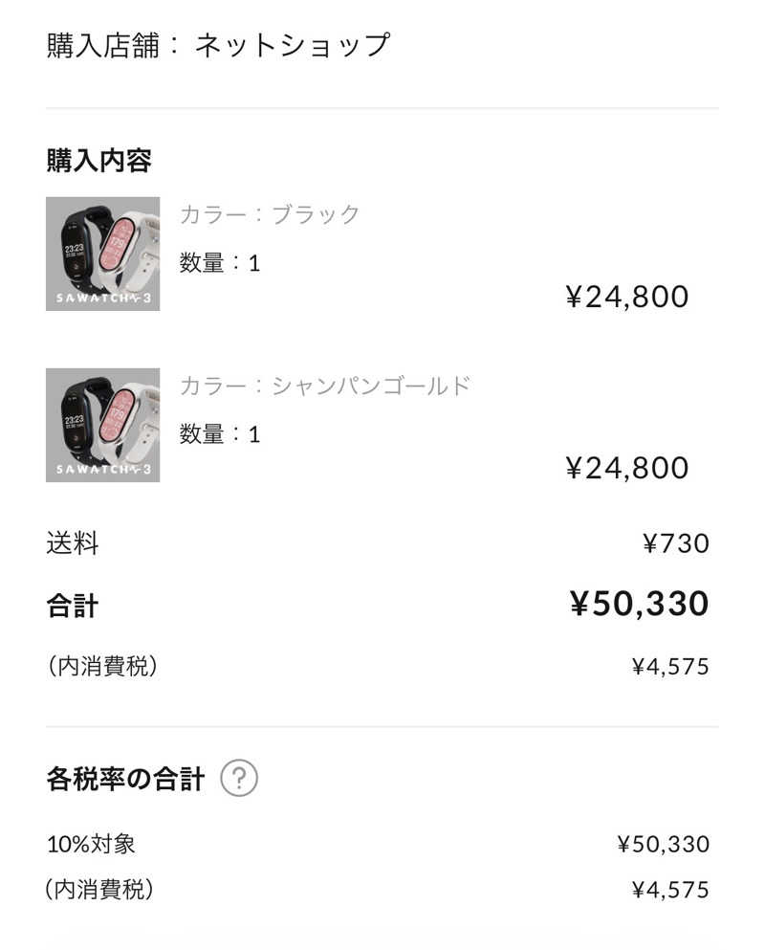Click the bold ¥50,330 total amount
Viewport: 765px width, 950px height.
(x=639, y=604)
